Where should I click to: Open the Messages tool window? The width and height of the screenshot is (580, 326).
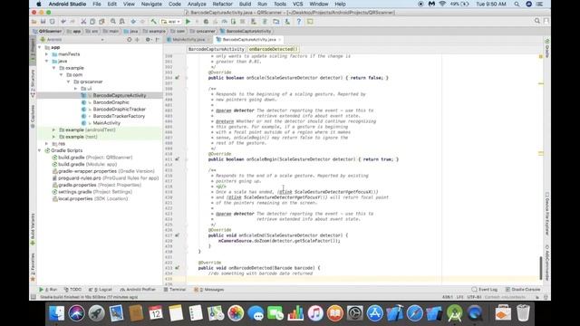[209, 290]
